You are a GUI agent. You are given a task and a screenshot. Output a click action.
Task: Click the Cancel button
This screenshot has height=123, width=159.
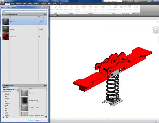[x=38, y=120]
